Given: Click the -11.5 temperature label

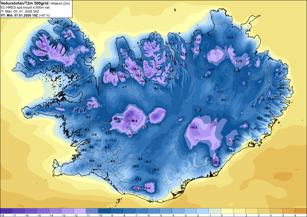Looking at the screenshot, I should pyautogui.click(x=231, y=141).
